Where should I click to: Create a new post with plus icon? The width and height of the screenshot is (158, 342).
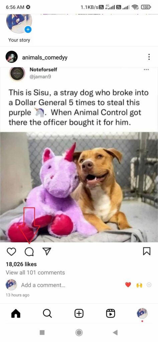(79, 314)
